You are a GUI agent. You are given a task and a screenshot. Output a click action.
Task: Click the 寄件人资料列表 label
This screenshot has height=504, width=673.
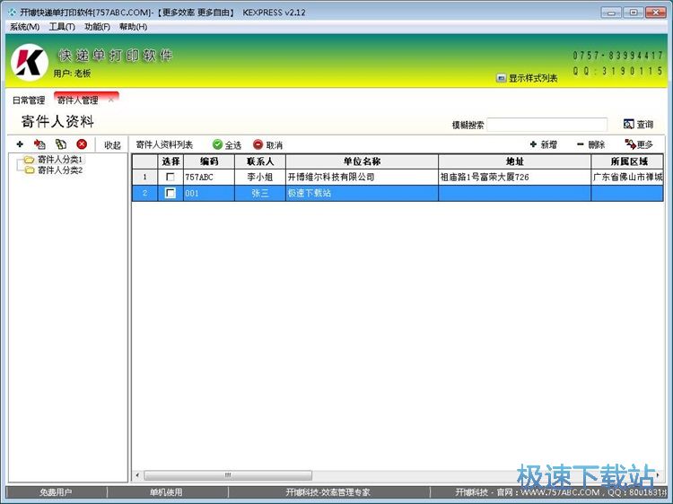pyautogui.click(x=164, y=145)
